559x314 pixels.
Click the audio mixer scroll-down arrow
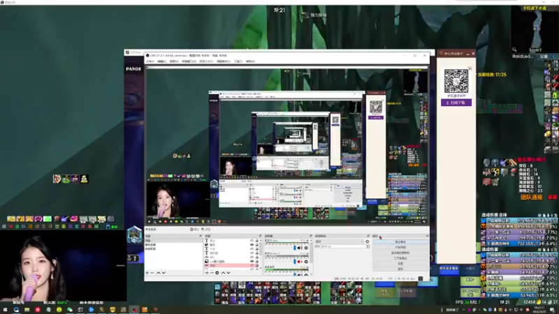tap(311, 274)
